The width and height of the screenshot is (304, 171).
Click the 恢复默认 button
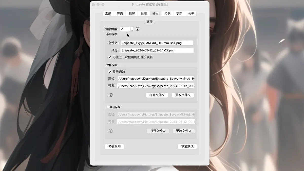pos(187,146)
